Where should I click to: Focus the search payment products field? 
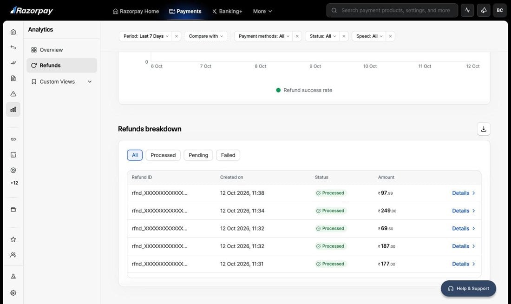(392, 10)
